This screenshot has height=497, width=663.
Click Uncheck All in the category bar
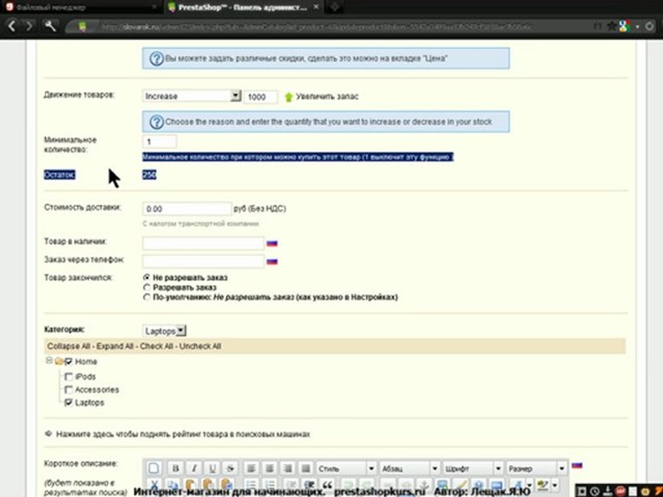[200, 346]
